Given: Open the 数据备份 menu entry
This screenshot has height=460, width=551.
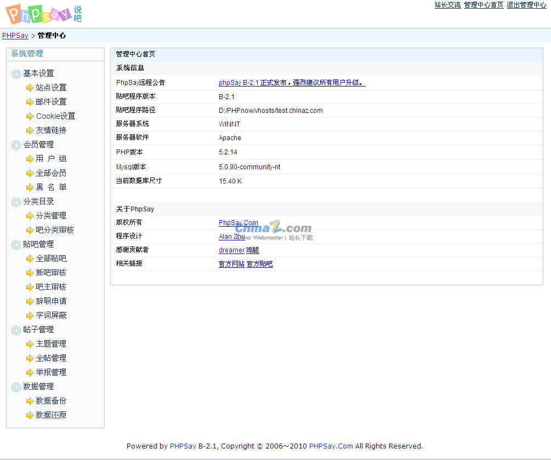Looking at the screenshot, I should [x=51, y=400].
